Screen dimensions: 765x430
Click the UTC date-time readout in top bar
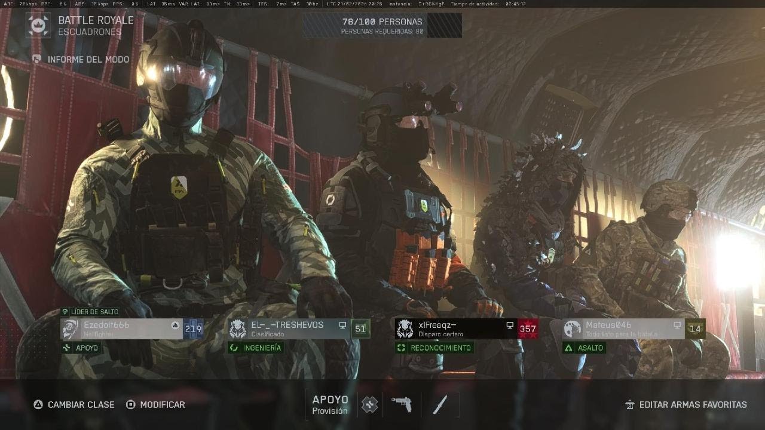tap(354, 4)
